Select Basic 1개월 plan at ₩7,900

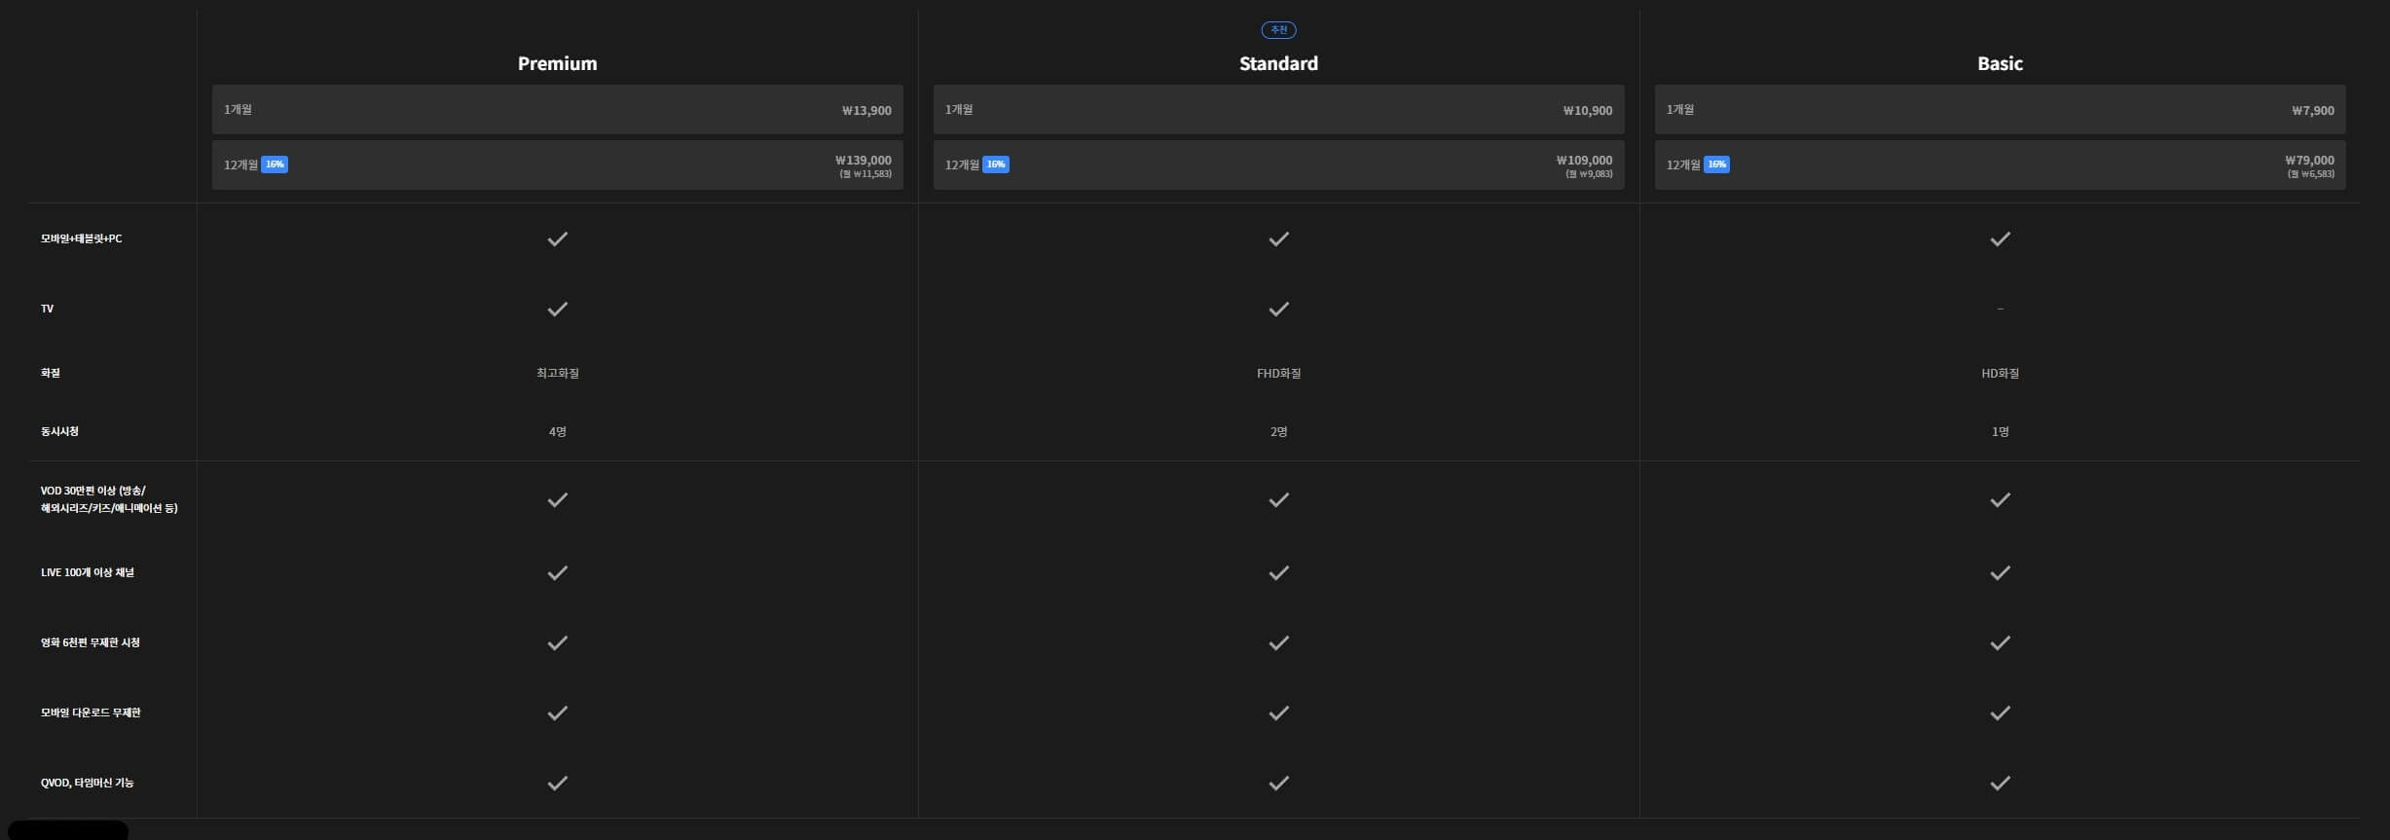[2000, 109]
